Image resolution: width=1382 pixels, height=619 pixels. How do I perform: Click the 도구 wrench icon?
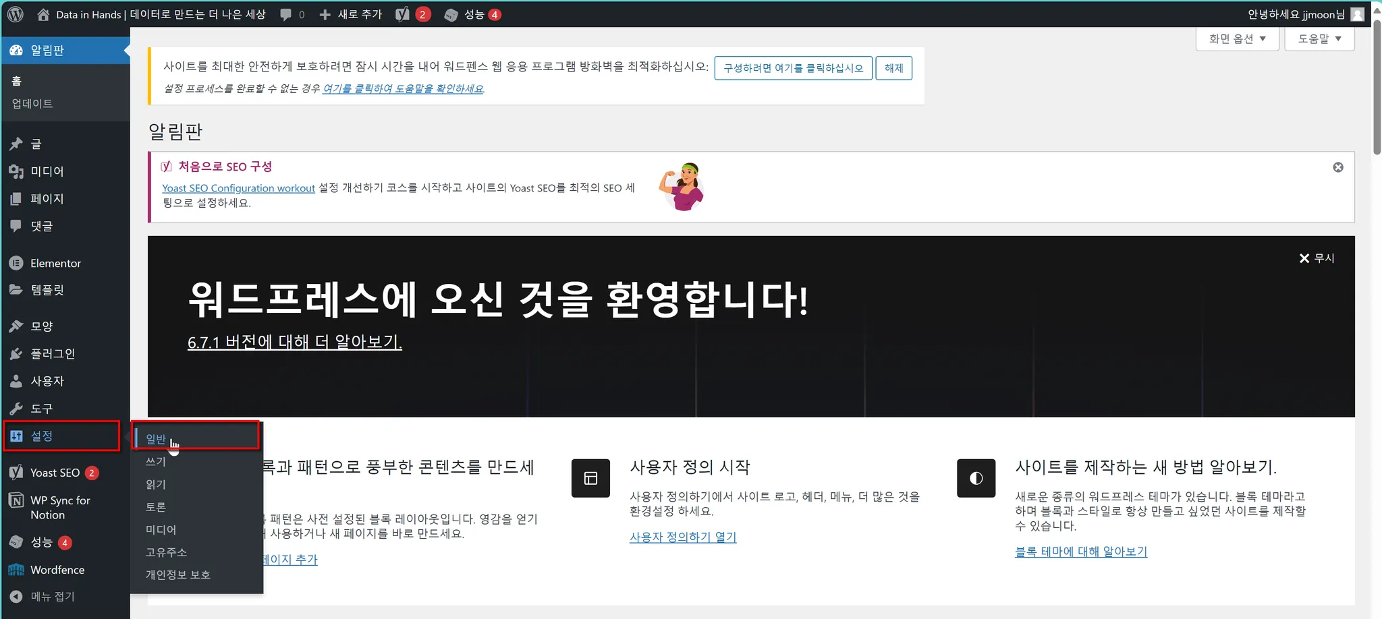(16, 409)
